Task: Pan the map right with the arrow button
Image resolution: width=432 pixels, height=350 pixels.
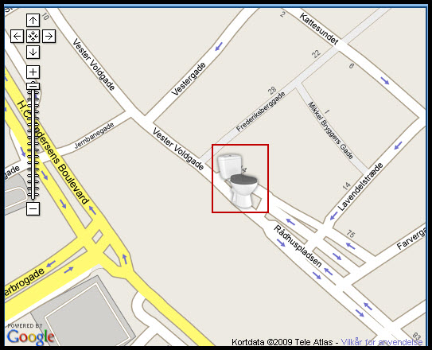Action: (49, 36)
